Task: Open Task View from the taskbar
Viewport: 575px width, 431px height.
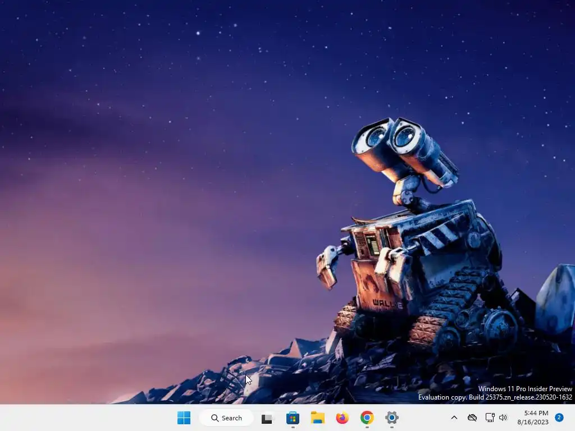Action: [x=267, y=418]
